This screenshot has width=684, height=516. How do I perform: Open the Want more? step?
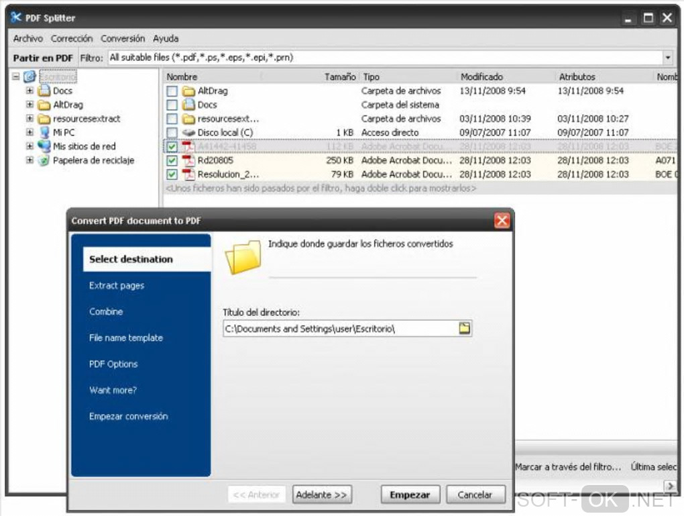113,391
